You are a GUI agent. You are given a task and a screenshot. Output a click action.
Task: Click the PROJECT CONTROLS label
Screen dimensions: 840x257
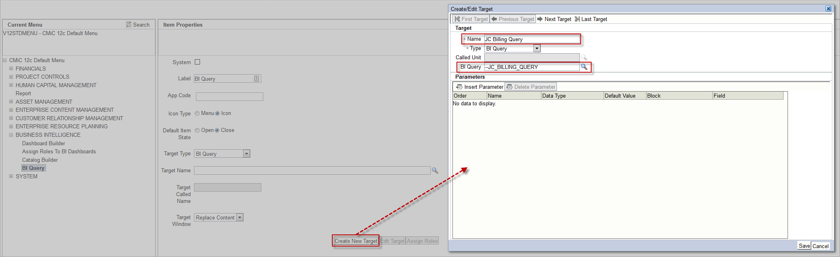click(x=42, y=77)
